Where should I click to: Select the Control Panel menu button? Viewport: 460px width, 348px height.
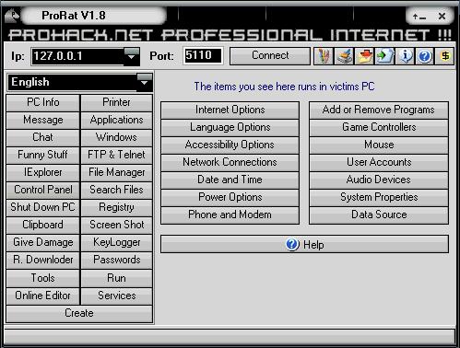[x=43, y=190]
